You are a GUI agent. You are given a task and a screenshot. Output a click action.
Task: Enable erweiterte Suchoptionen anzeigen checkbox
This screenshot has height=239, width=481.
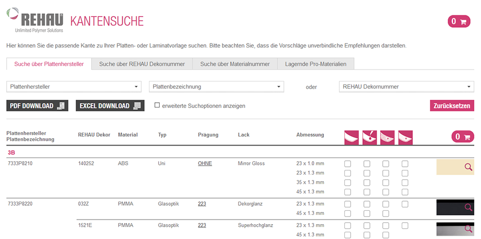pyautogui.click(x=158, y=105)
